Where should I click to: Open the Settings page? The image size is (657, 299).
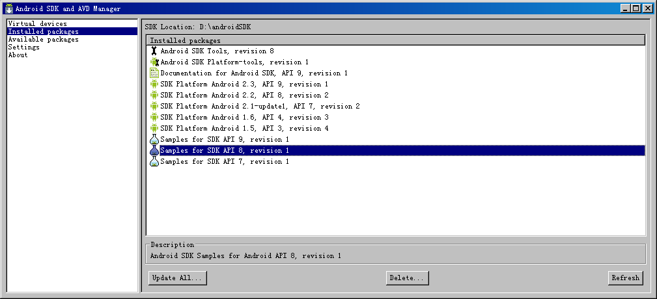(72, 47)
